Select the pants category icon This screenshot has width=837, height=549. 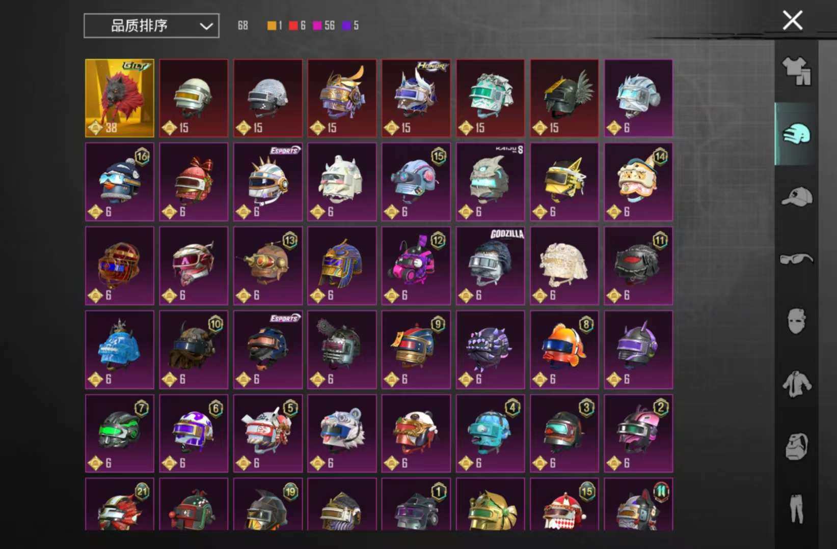pyautogui.click(x=796, y=509)
